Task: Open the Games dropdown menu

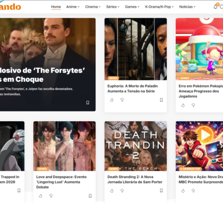Action: [132, 7]
